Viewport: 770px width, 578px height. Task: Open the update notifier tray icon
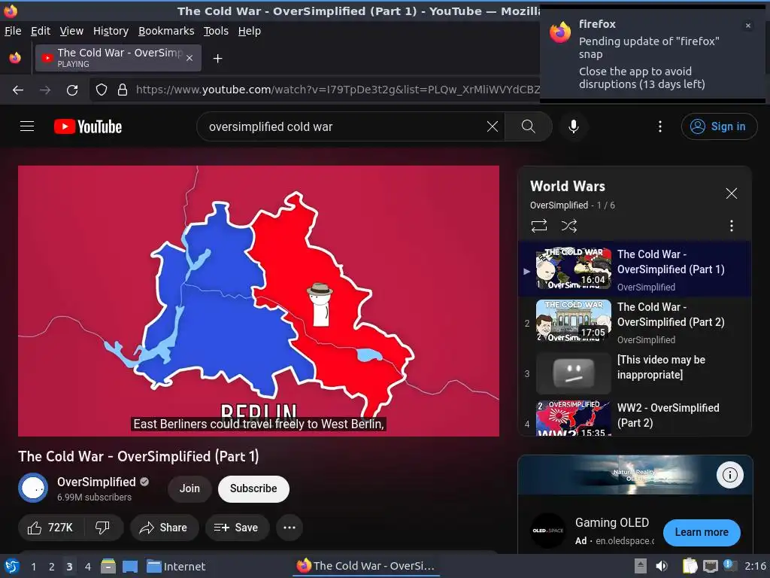coord(729,565)
